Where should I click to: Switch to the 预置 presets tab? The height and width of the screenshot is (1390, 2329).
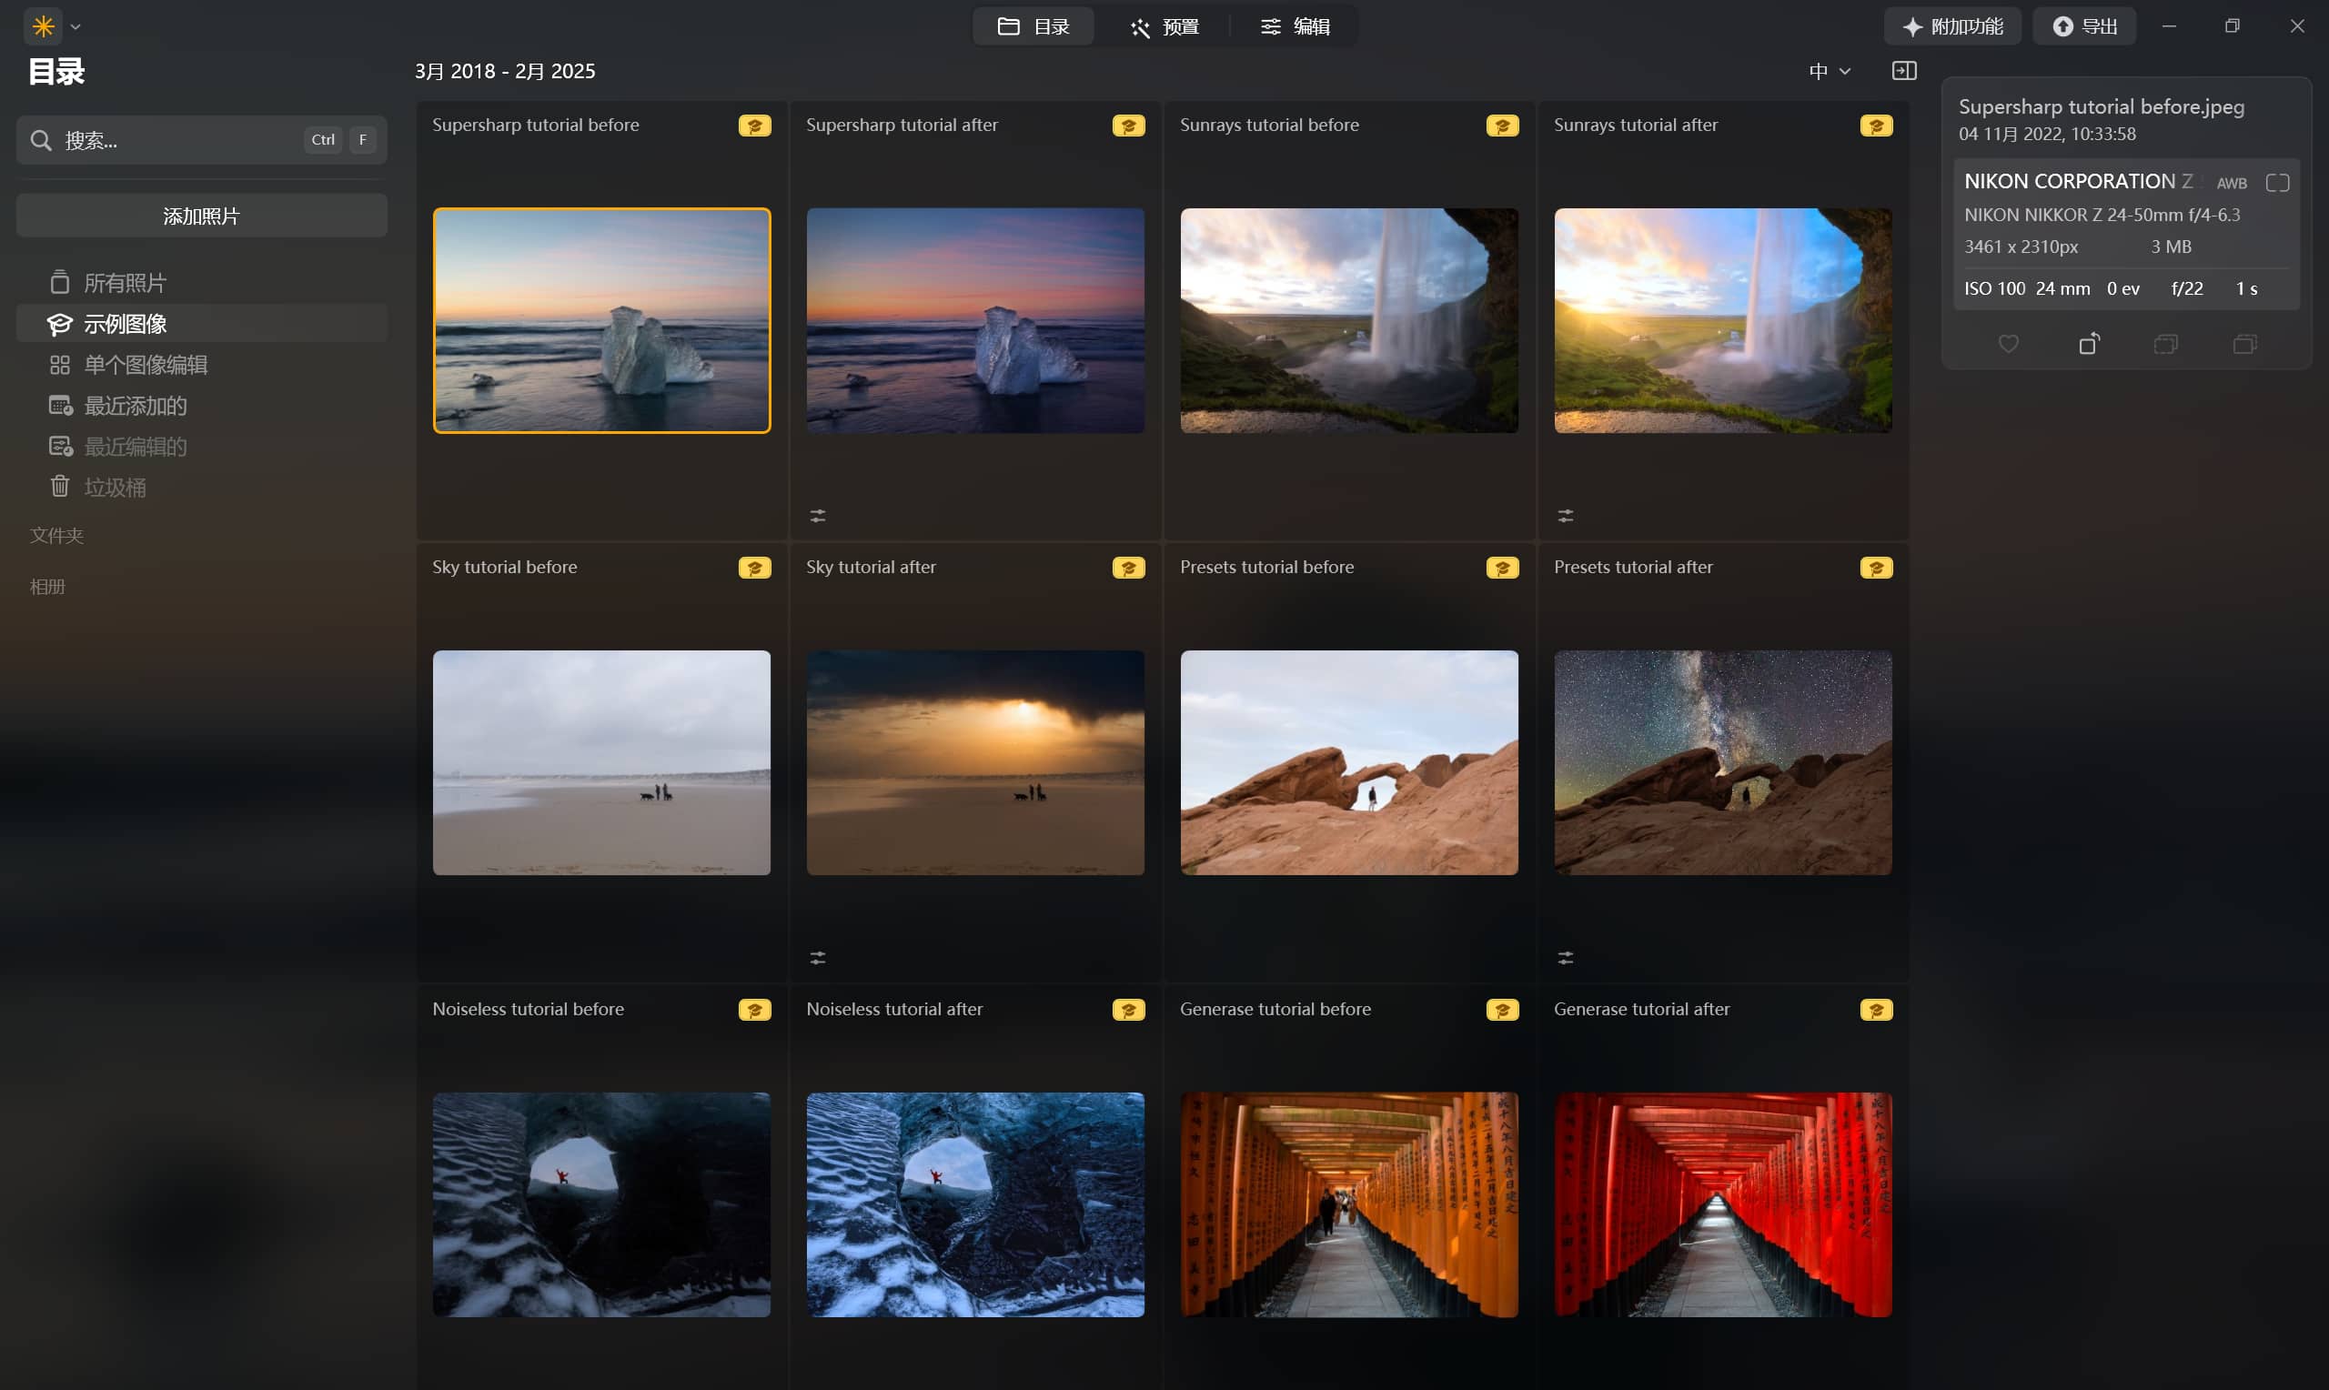(x=1164, y=26)
